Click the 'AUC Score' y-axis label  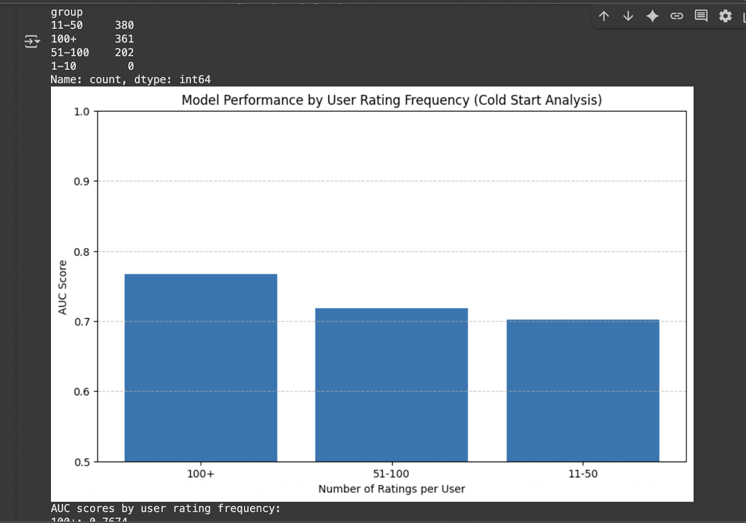pyautogui.click(x=62, y=287)
